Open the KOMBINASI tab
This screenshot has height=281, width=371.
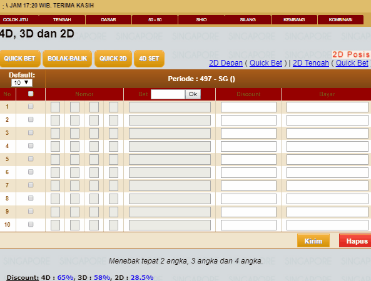(x=340, y=19)
